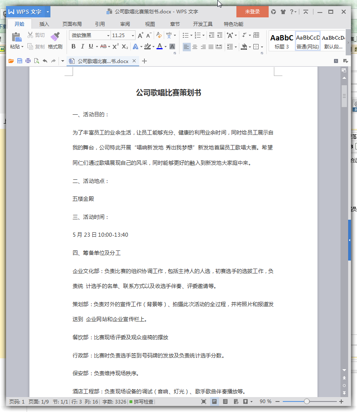Screen dimensions: 357x412
Task: Add a new document tab
Action: coord(144,61)
